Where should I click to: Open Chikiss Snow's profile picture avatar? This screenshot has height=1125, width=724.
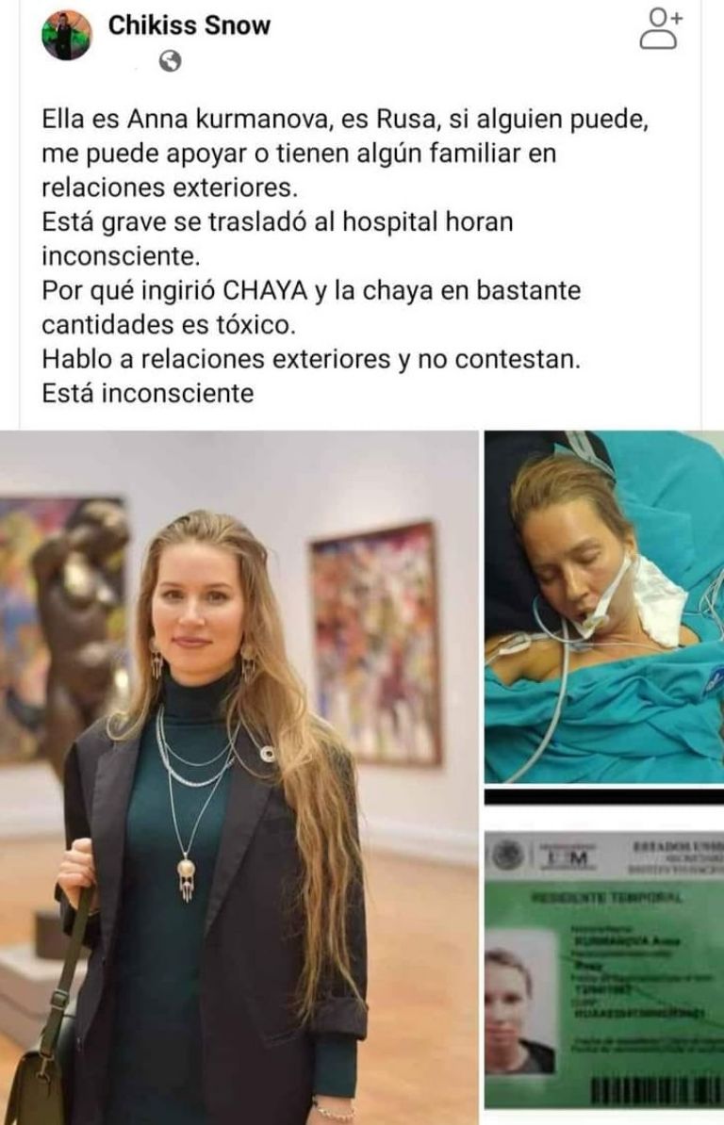coord(66,35)
